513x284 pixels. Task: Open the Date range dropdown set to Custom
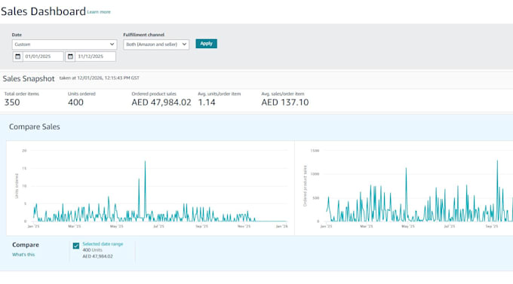(x=64, y=44)
